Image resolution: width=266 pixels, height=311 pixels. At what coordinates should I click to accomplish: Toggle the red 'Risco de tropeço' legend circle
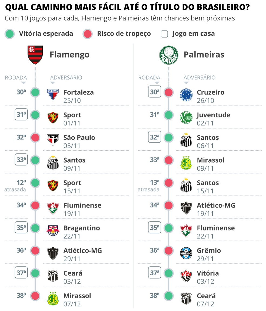pyautogui.click(x=88, y=34)
